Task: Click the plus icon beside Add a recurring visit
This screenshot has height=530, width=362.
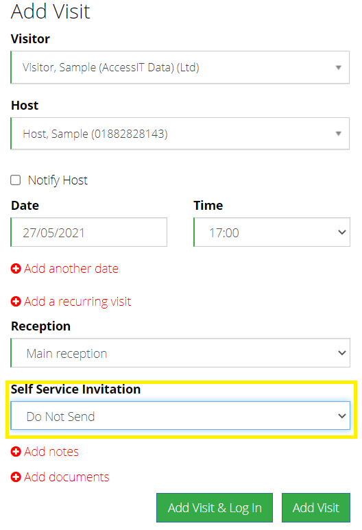Action: pos(16,301)
